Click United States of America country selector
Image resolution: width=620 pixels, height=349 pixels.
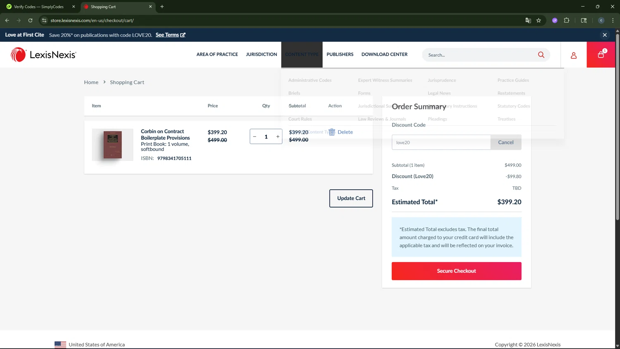tap(90, 344)
